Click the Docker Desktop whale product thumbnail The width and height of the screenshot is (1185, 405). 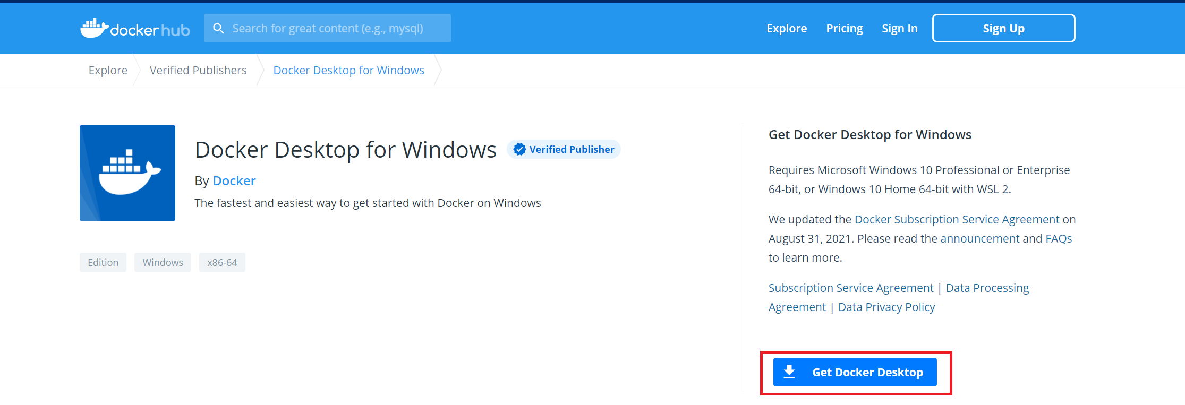coord(127,173)
